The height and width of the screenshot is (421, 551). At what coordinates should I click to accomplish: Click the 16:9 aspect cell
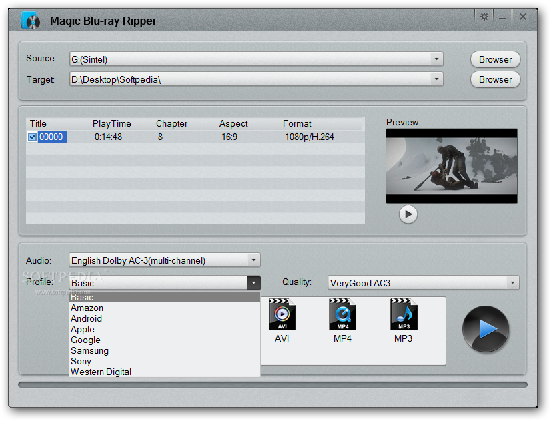229,137
